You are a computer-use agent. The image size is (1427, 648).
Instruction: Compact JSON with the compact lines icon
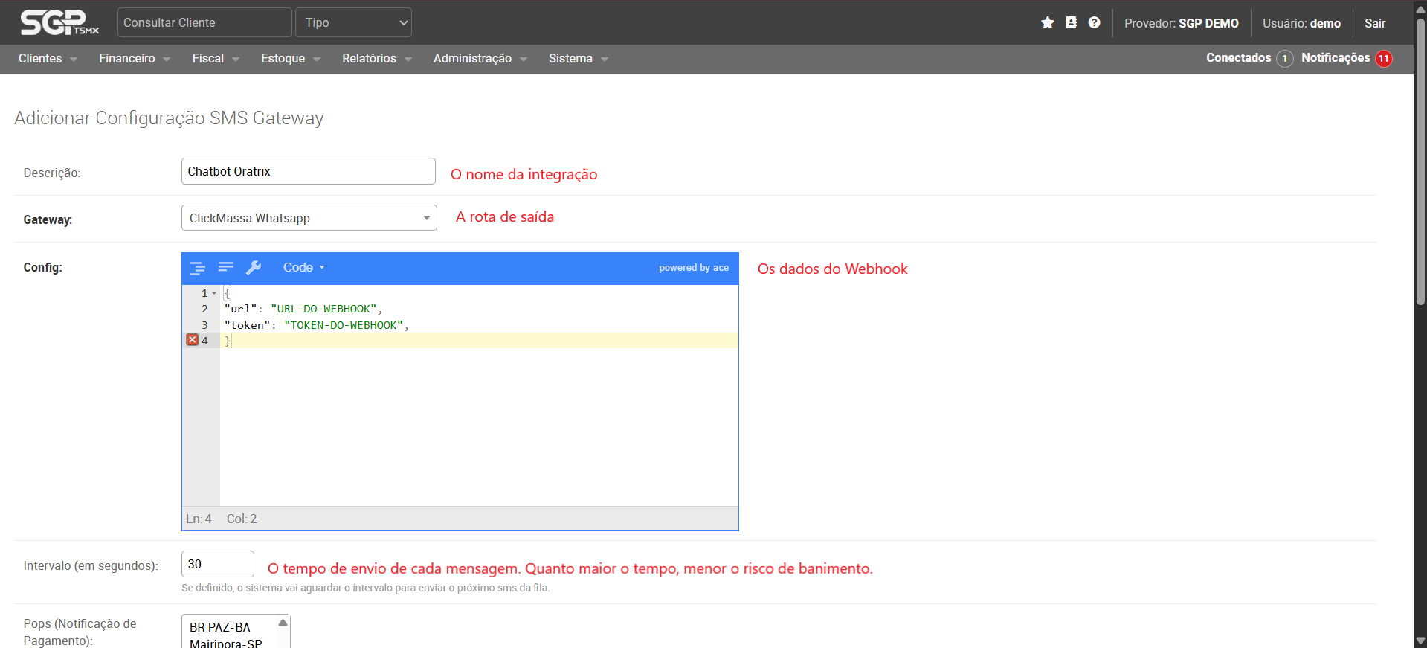pos(226,267)
